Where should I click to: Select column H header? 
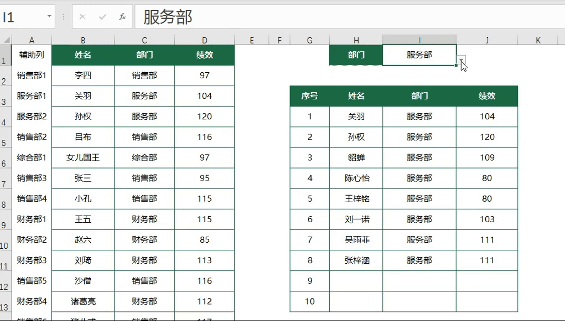click(356, 40)
